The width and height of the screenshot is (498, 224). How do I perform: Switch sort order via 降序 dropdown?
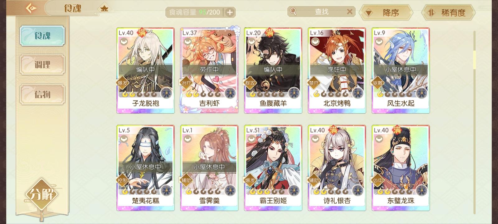tap(386, 12)
